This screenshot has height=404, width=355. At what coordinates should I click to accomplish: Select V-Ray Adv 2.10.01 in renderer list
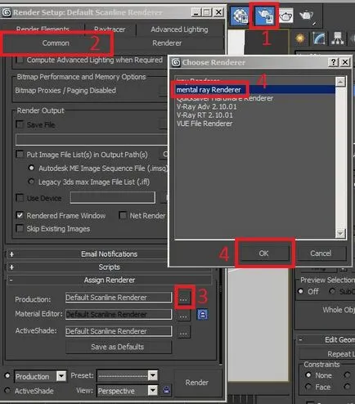coord(206,106)
